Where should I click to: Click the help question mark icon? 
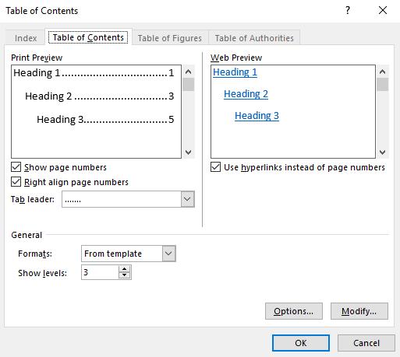(x=348, y=10)
